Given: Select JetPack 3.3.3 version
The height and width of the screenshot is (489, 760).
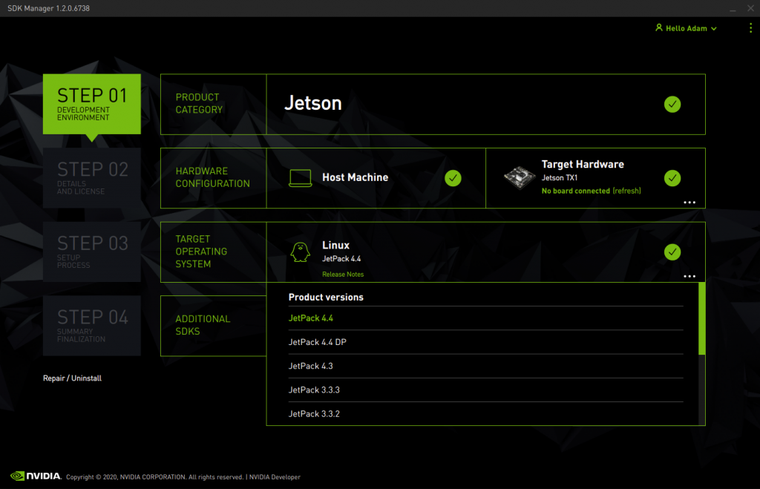Looking at the screenshot, I should 485,390.
